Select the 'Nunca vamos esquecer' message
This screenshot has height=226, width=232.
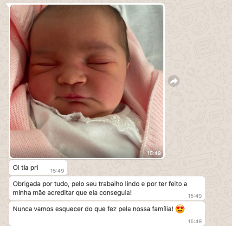[x=107, y=213]
